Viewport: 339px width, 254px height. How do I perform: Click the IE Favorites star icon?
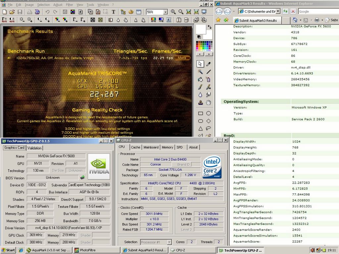click(218, 20)
